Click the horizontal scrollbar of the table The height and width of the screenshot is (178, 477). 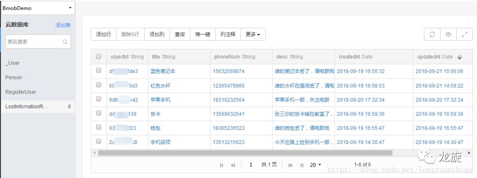pos(245,153)
